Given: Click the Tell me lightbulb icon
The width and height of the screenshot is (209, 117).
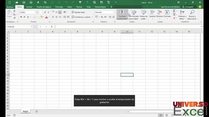Looking at the screenshot, I should [x=111, y=7].
